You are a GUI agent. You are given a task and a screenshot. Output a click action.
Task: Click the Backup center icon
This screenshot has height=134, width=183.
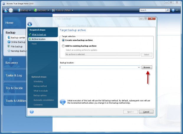coord(9,37)
